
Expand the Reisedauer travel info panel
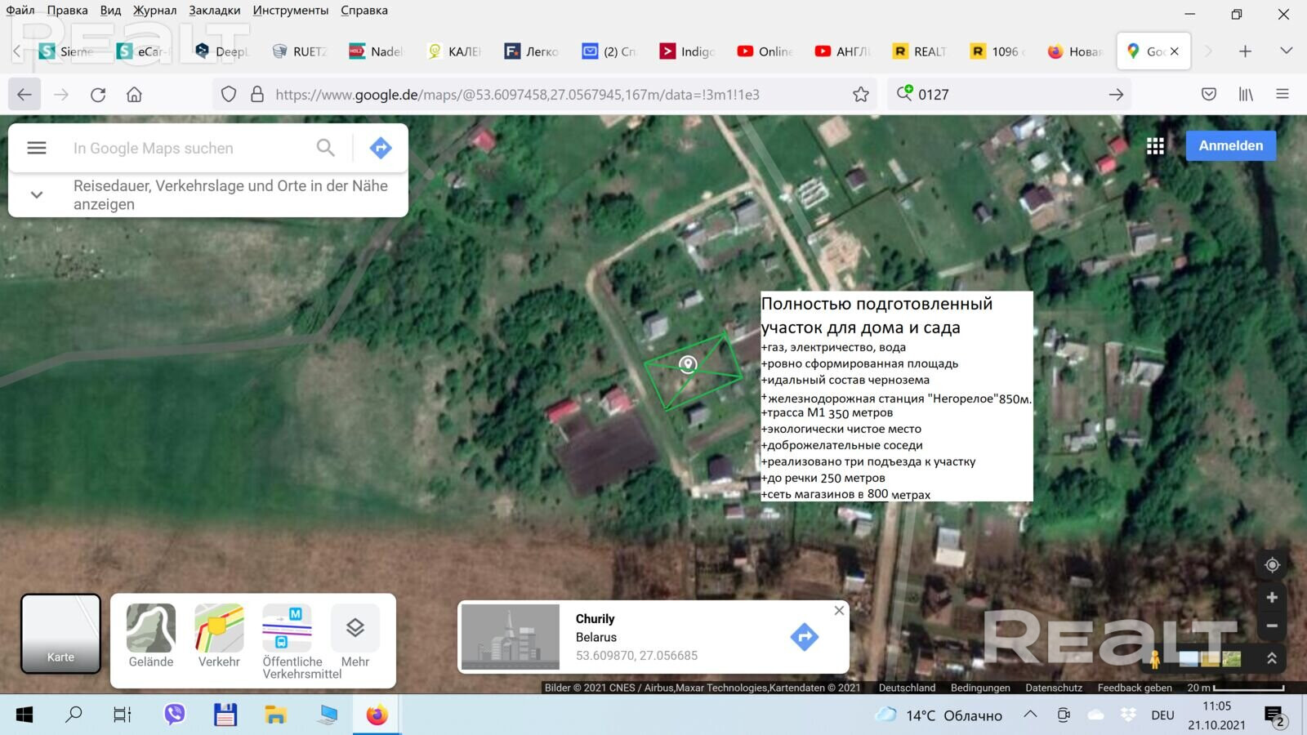[37, 195]
